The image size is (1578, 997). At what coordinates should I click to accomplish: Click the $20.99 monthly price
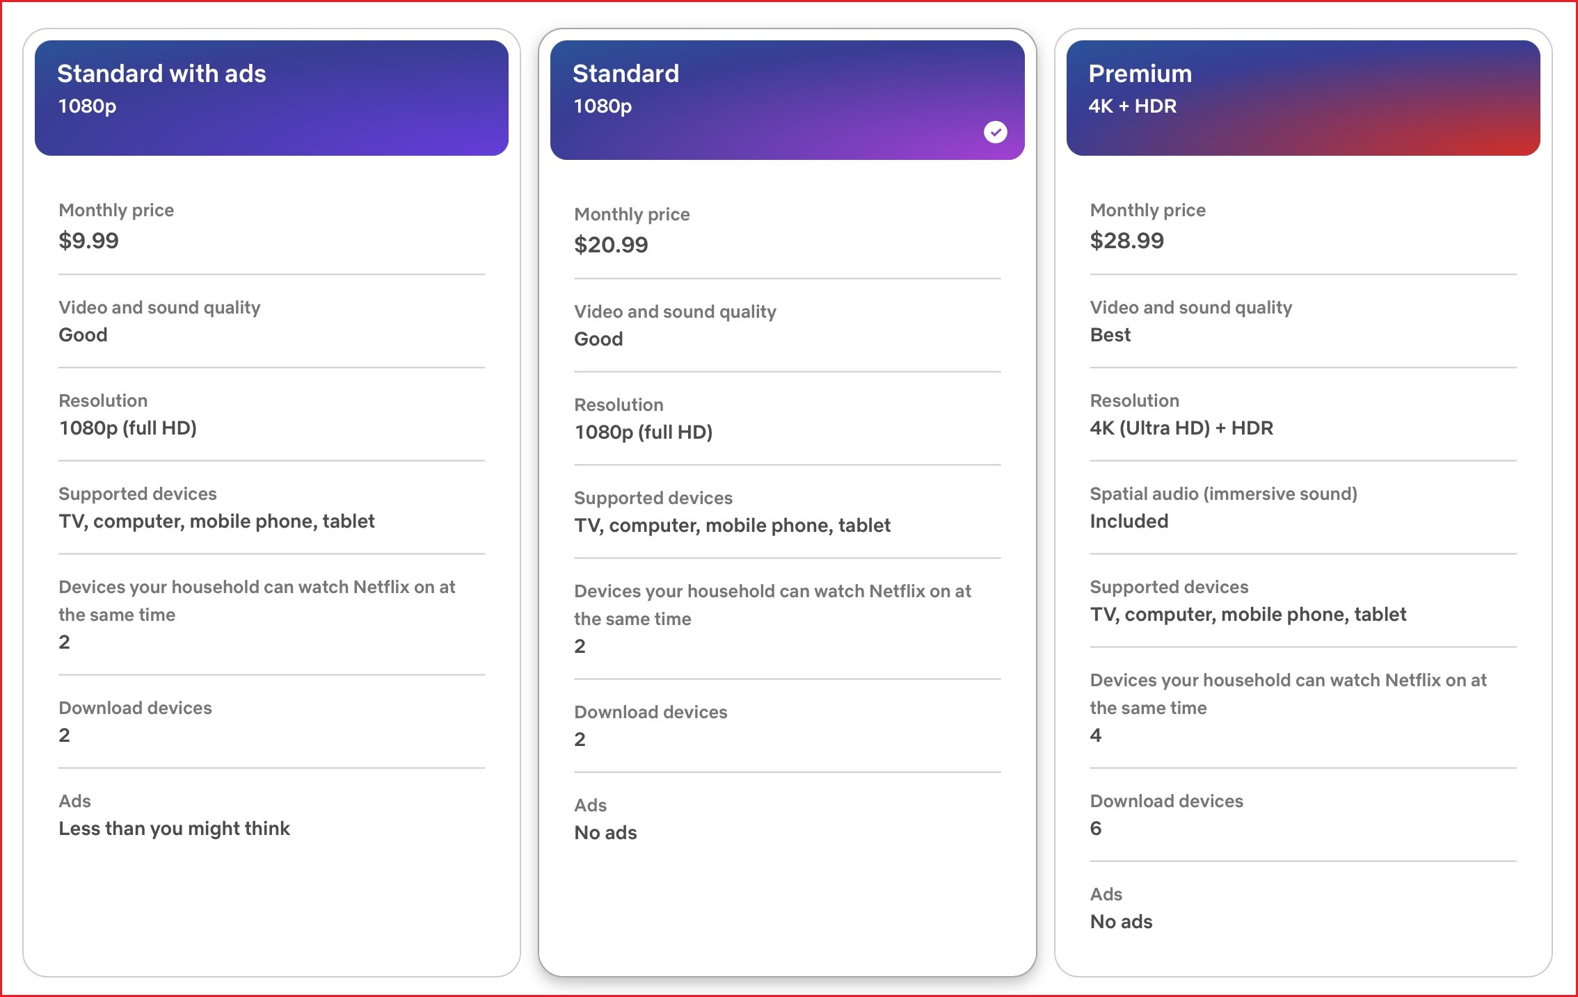coord(610,245)
